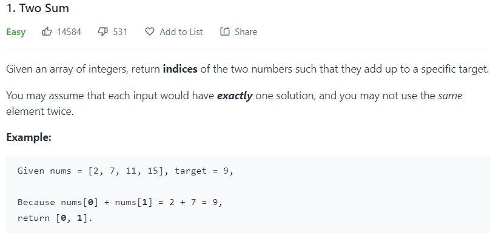493x242 pixels.
Task: Click the "Because nums[0] + nums[1]" code line
Action: 119,202
